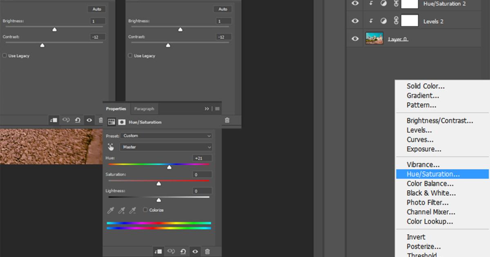Expand panels via double-arrow in Properties tab bar
Viewport: 490px width, 257px height.
(x=207, y=109)
